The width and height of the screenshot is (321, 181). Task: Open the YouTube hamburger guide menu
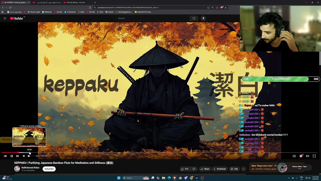pos(5,18)
